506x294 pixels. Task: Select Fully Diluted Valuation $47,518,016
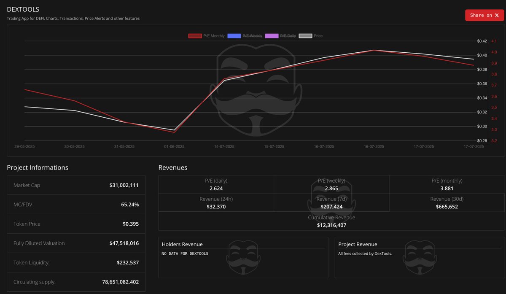pos(124,243)
